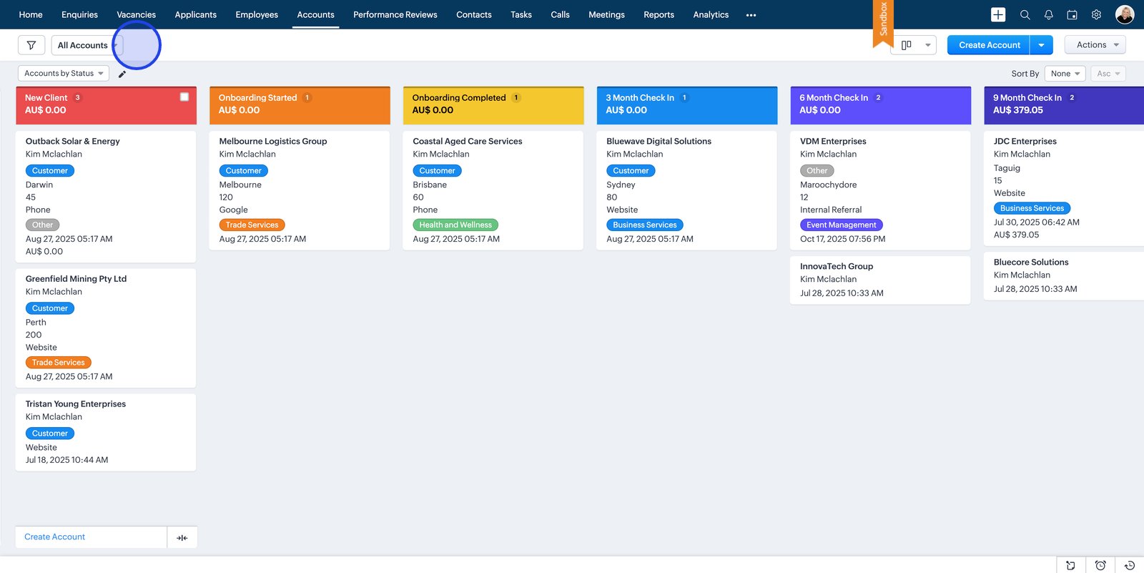Image resolution: width=1144 pixels, height=573 pixels.
Task: Open the alarm clock reminders icon at bottom
Action: click(x=1100, y=565)
